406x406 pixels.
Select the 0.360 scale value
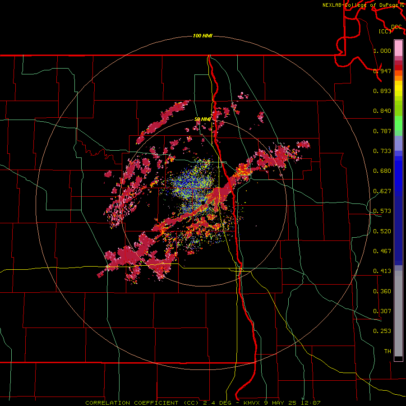tap(382, 291)
